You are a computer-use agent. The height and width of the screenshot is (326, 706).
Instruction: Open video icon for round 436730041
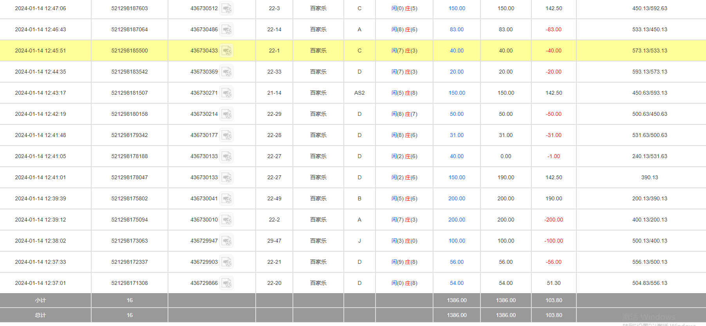(226, 199)
